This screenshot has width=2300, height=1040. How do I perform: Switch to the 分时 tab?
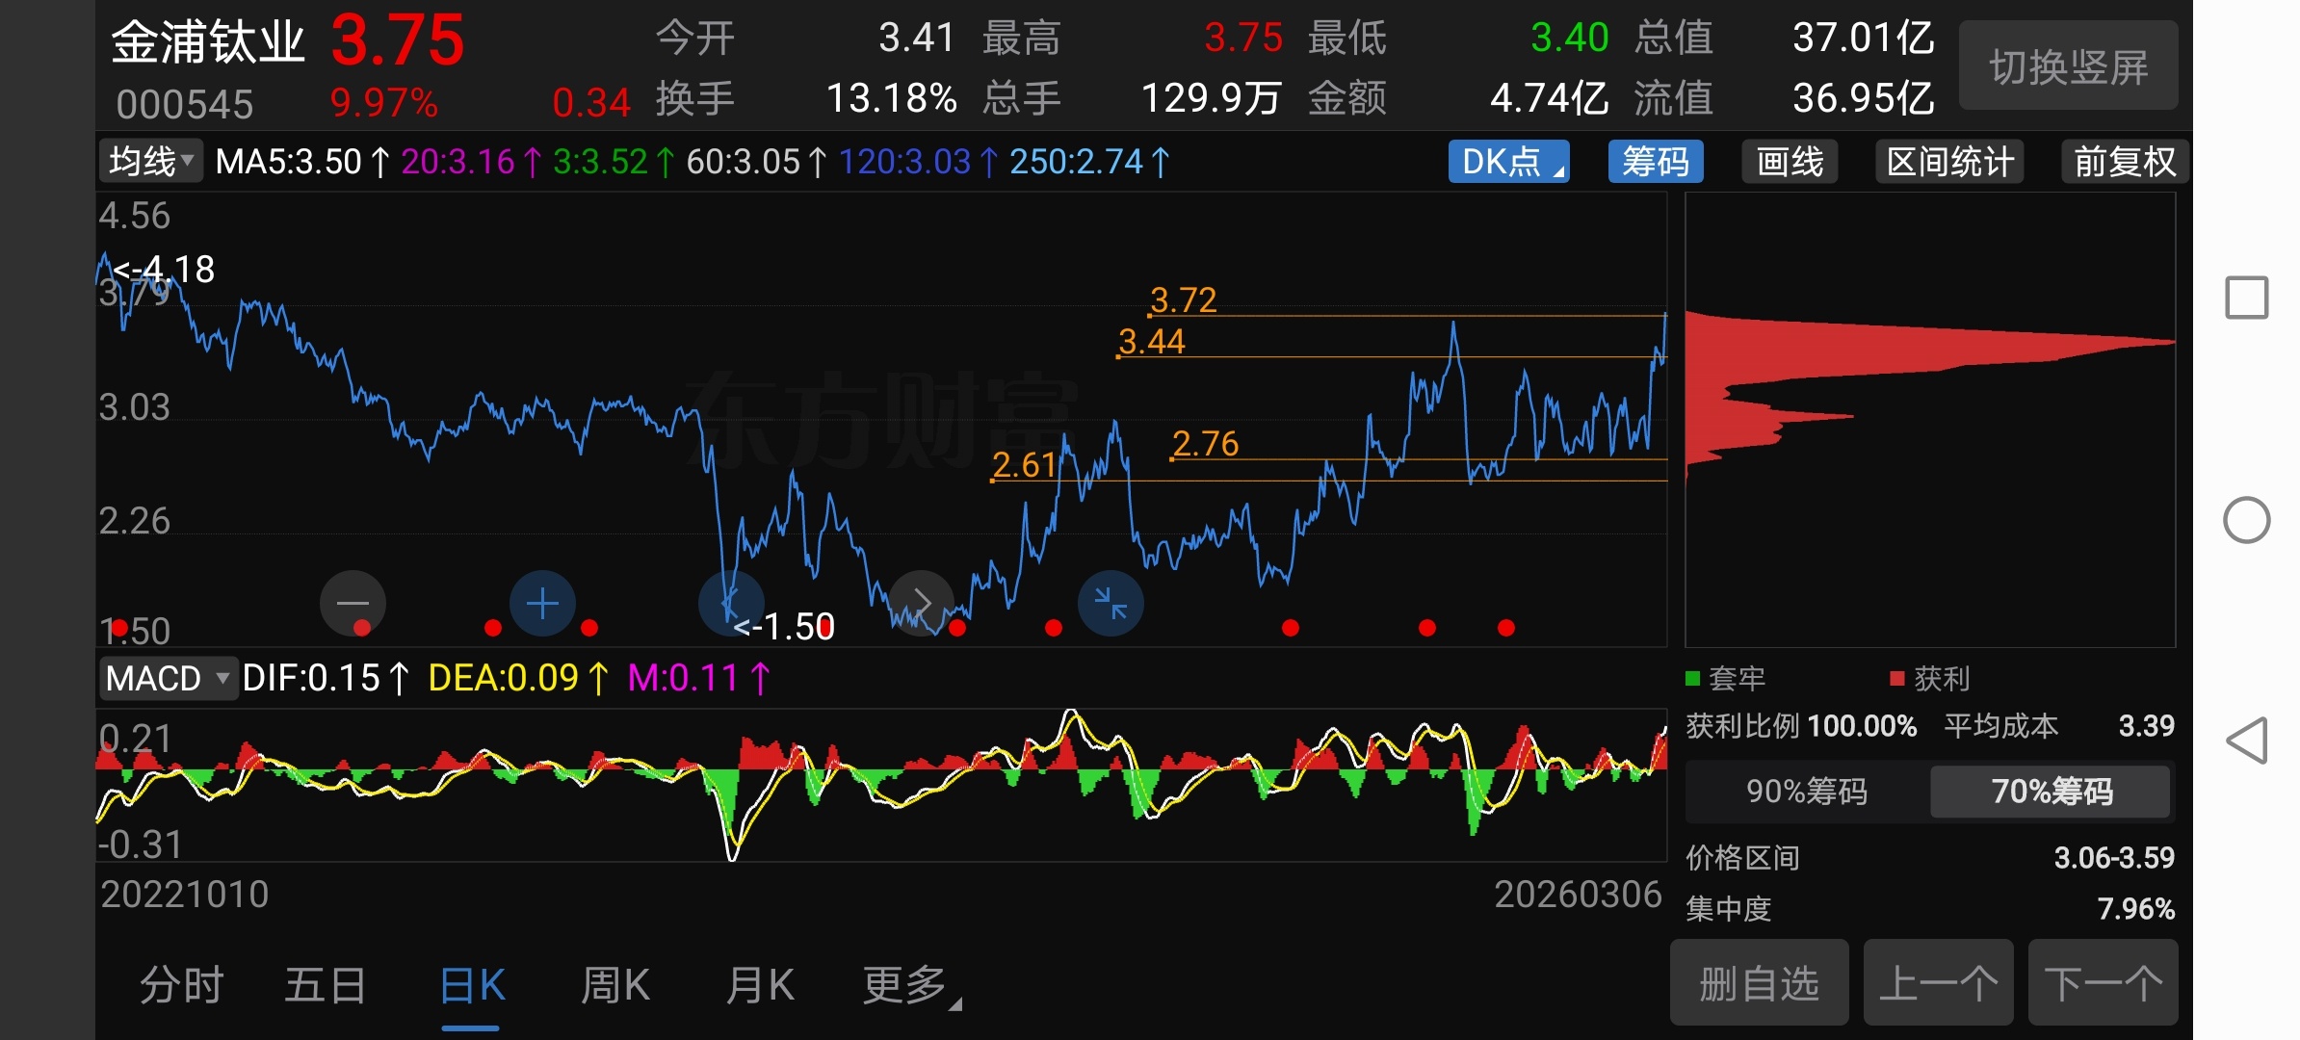point(181,986)
